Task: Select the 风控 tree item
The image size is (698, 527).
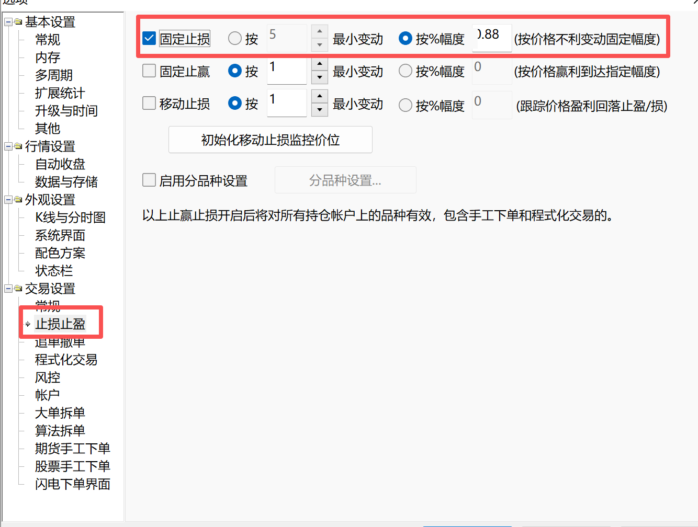Action: [48, 377]
